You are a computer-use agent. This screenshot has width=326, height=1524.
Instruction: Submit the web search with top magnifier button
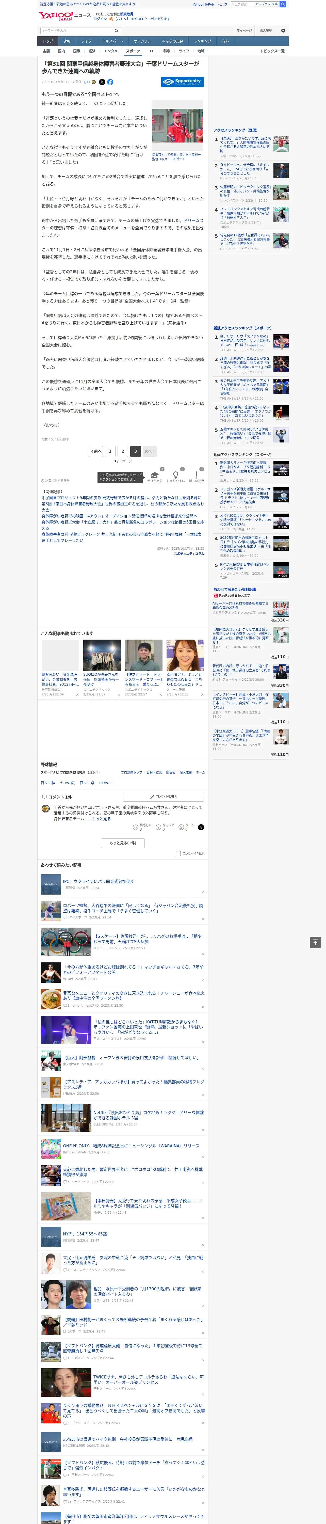283,4
